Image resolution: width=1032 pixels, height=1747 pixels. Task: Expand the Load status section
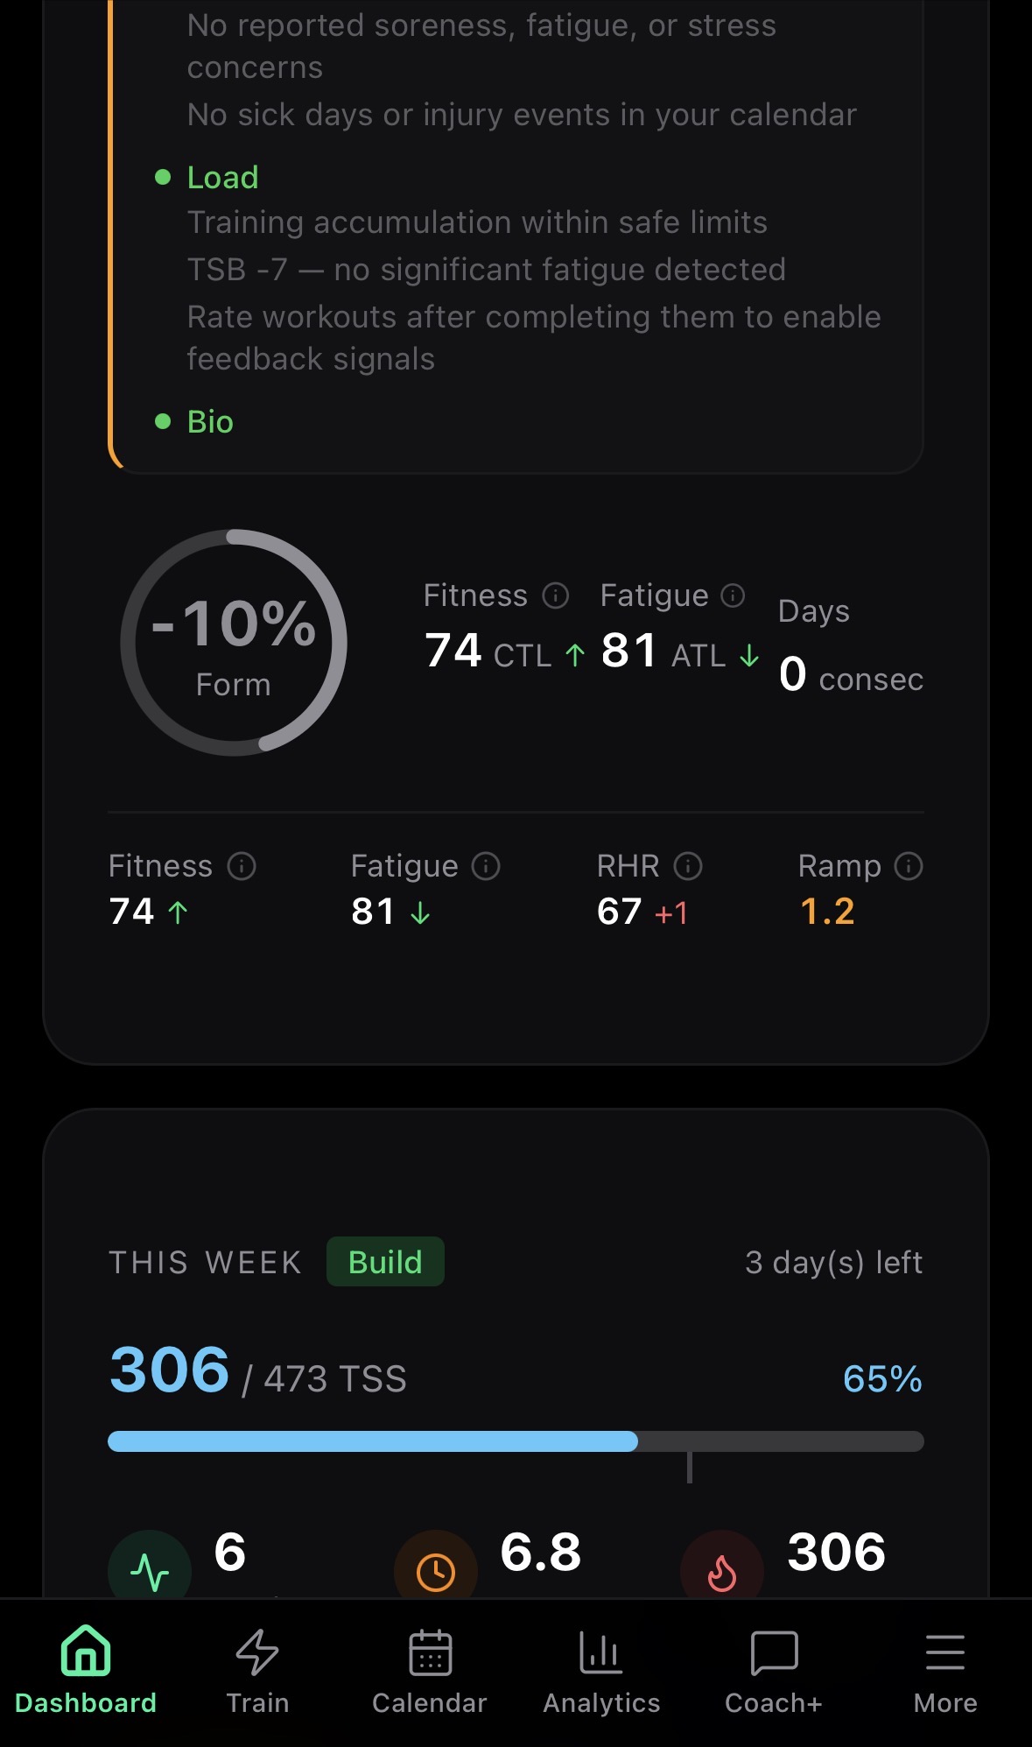click(222, 178)
